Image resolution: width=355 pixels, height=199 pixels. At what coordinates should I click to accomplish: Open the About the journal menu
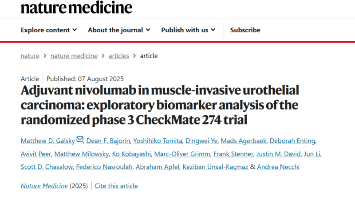[x=119, y=30]
